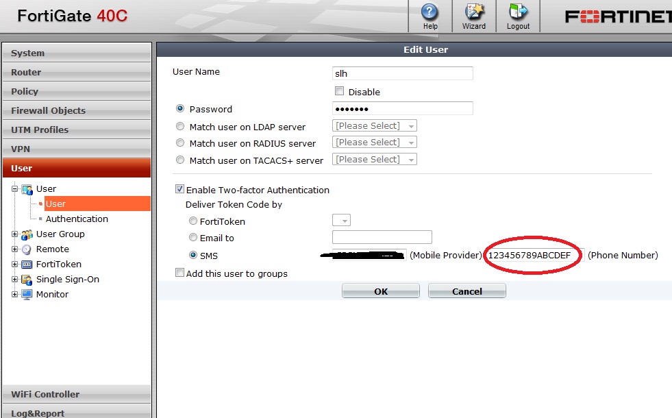Open the FortiToken selection dropdown

[x=341, y=220]
